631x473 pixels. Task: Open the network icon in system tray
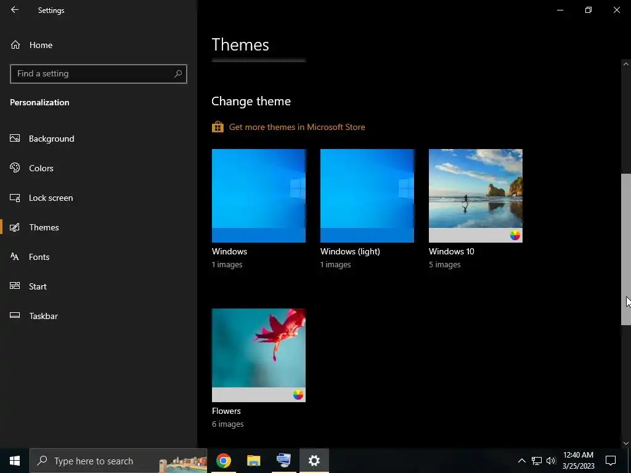coord(537,461)
